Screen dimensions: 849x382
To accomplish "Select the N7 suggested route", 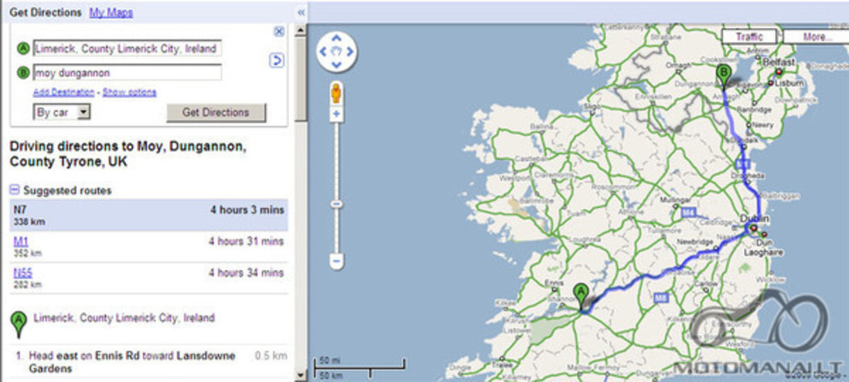I will 149,215.
